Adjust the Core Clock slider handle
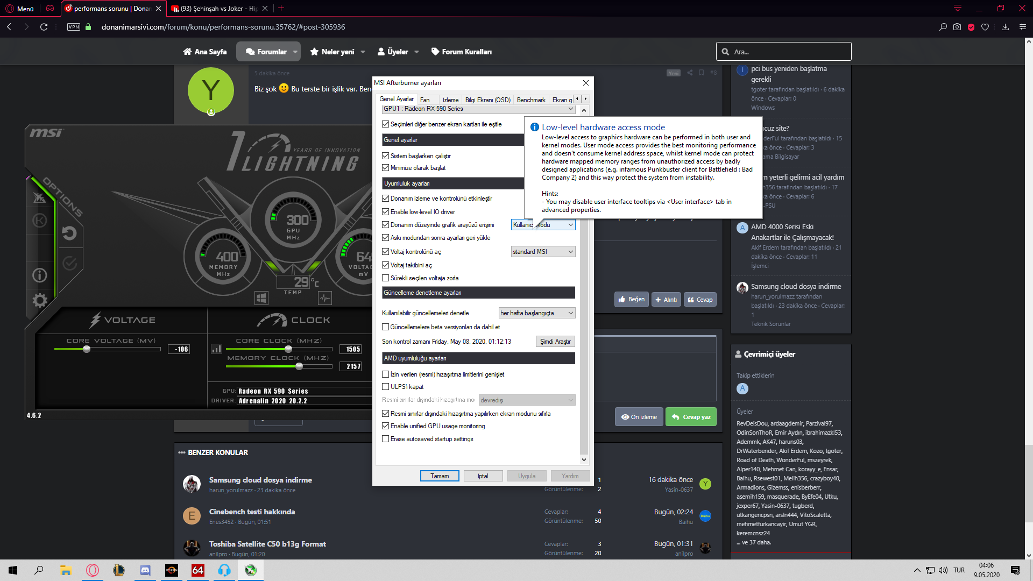Image resolution: width=1033 pixels, height=581 pixels. tap(288, 349)
